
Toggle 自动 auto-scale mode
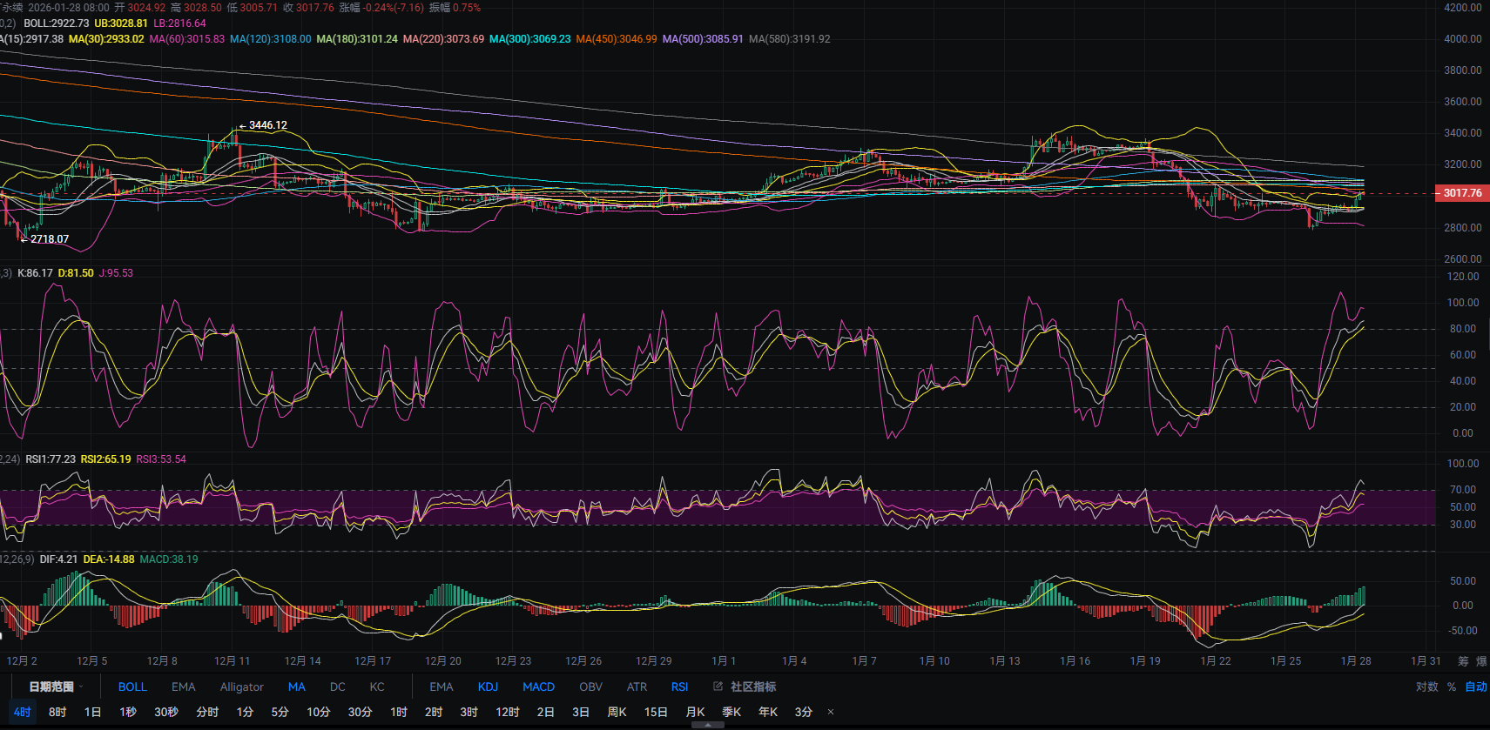(x=1476, y=686)
